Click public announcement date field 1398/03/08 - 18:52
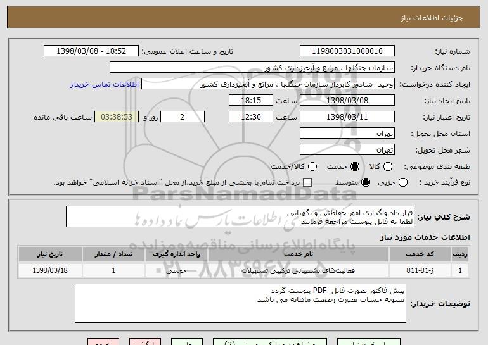Viewport: 488px width, 345px height. (x=91, y=51)
